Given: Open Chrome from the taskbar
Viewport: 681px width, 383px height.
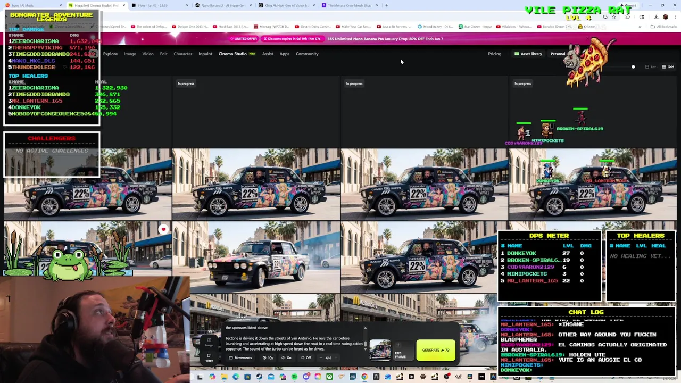Looking at the screenshot, I should [364, 377].
